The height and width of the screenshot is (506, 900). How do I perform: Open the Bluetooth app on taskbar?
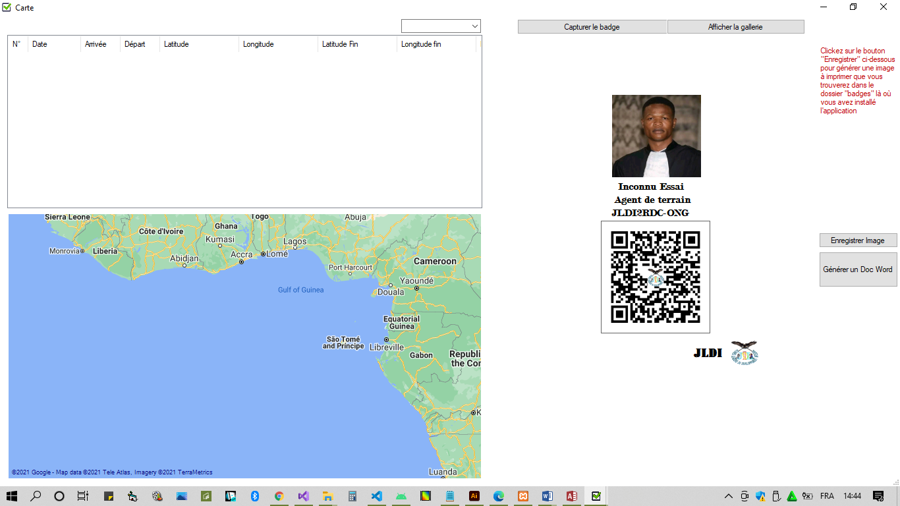255,496
